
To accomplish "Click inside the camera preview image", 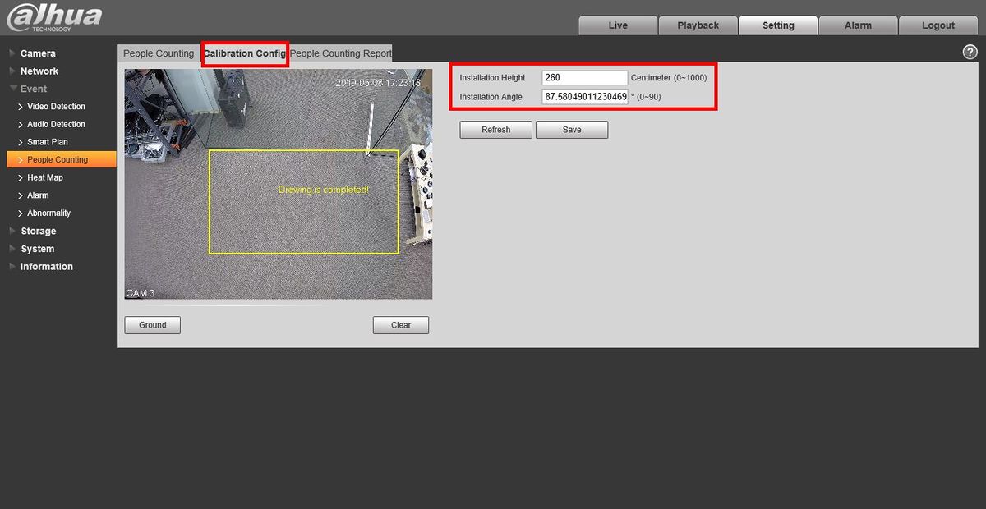I will (x=279, y=184).
